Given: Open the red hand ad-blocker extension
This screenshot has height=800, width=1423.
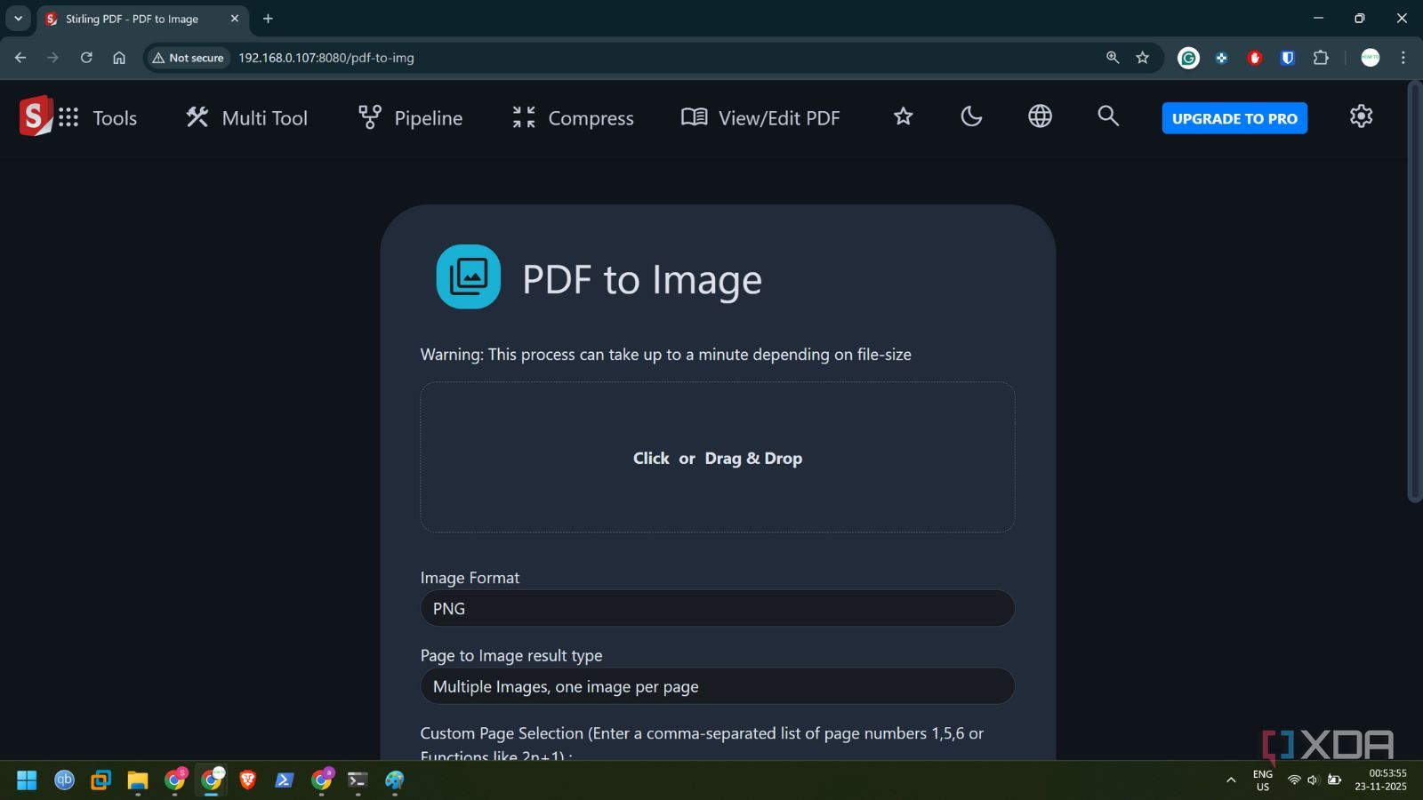Looking at the screenshot, I should tap(1255, 58).
